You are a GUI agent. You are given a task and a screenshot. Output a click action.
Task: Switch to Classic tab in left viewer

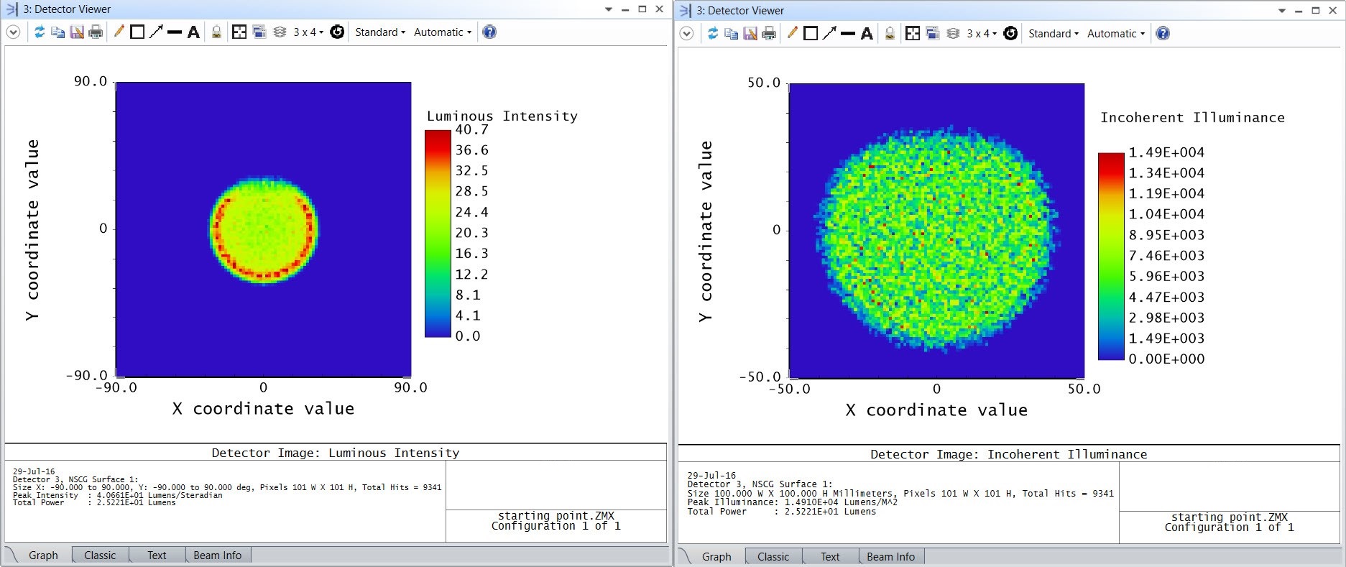click(x=100, y=556)
